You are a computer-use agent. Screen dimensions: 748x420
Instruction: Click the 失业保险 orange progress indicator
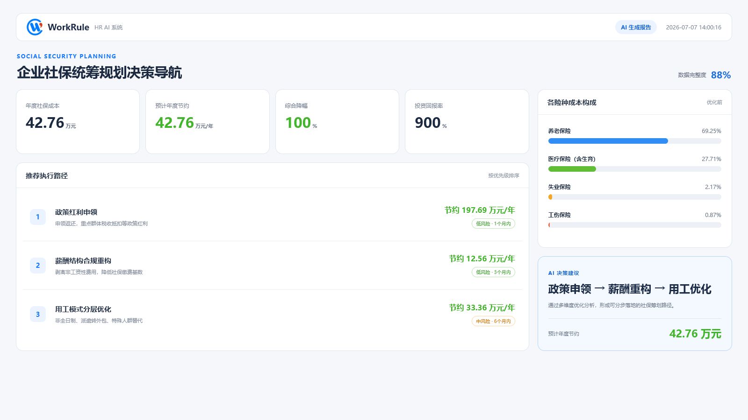[550, 197]
